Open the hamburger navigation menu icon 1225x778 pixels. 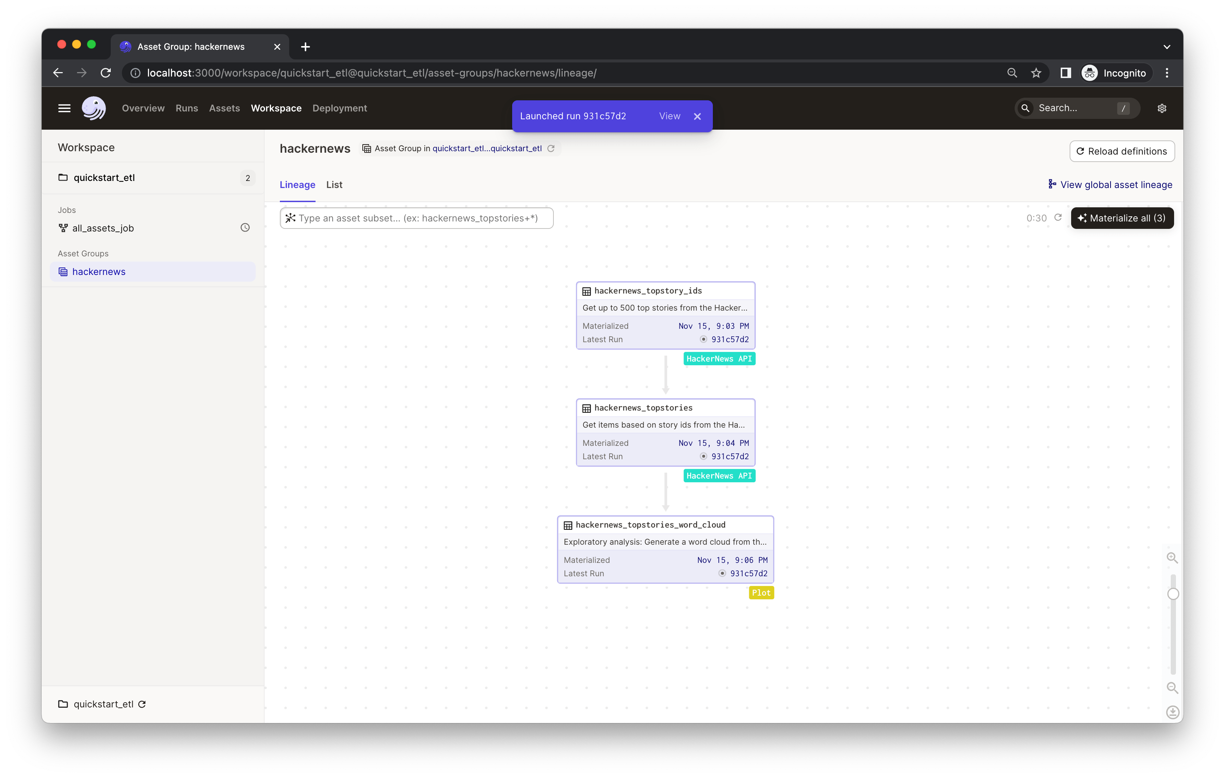(x=64, y=108)
